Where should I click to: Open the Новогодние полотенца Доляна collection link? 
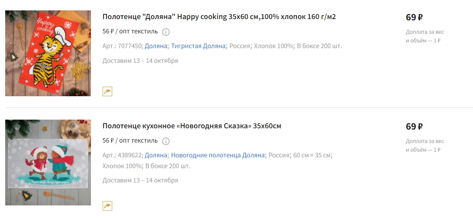pyautogui.click(x=217, y=155)
